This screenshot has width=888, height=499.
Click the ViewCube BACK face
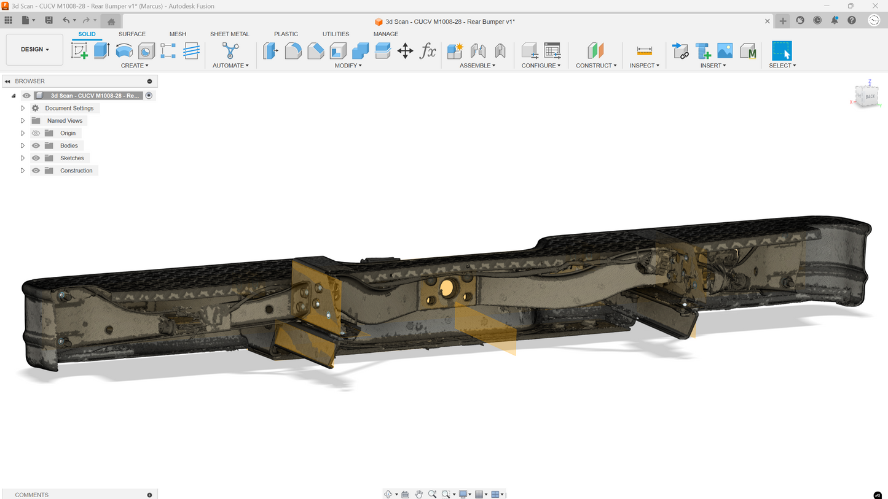[870, 96]
